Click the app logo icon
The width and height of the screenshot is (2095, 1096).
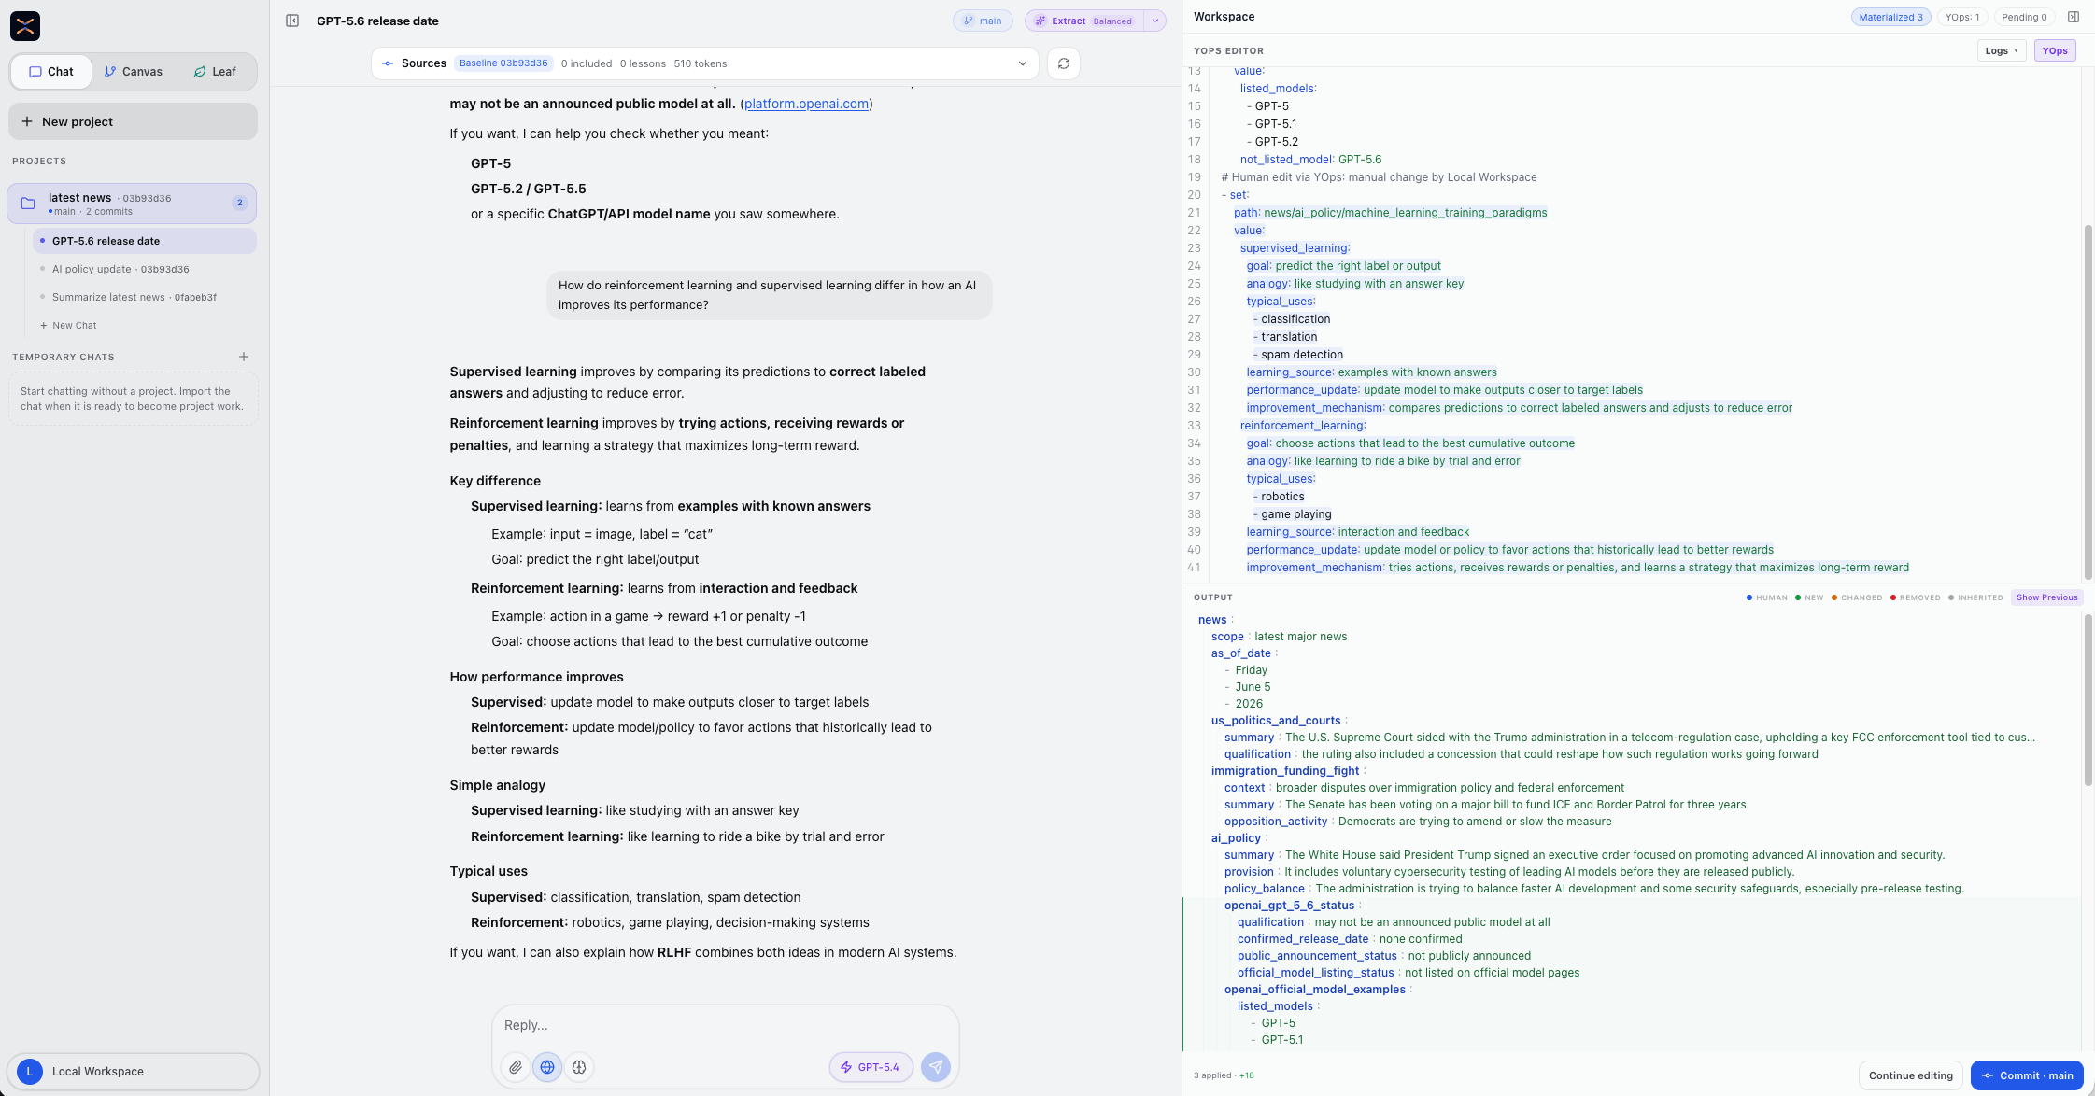point(25,26)
